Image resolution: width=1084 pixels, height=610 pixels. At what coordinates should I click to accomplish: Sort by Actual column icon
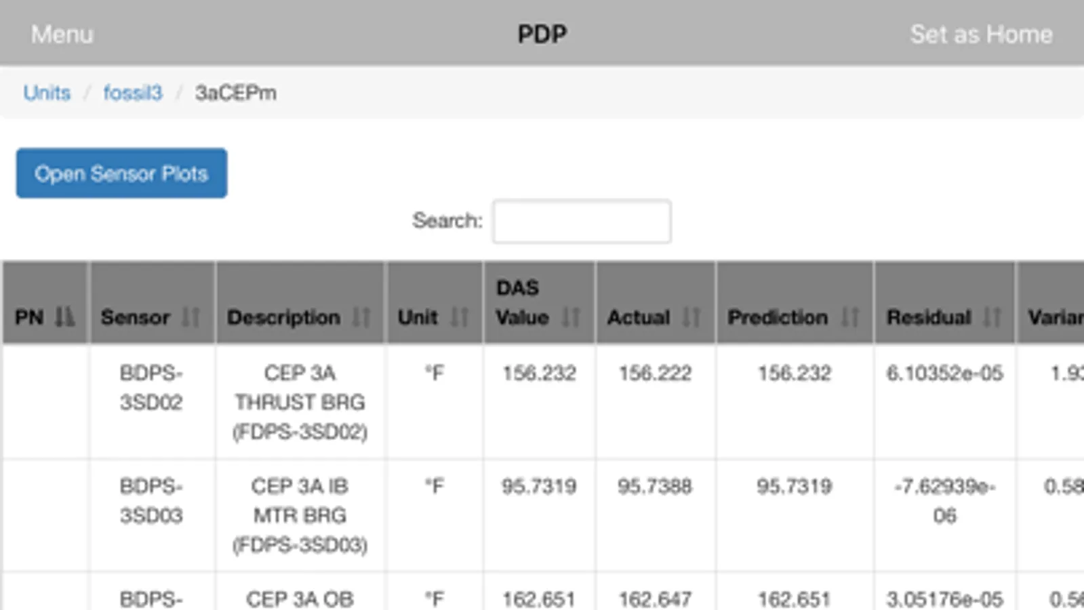pos(691,317)
